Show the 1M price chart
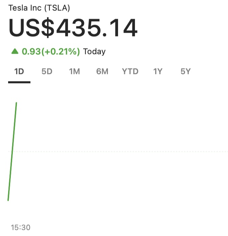 [74, 72]
